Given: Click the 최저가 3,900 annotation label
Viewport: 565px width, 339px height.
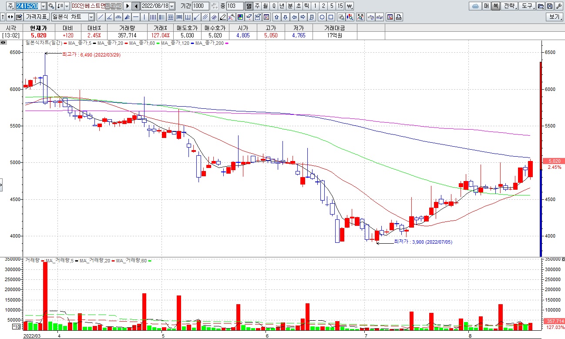Looking at the screenshot, I should click(423, 242).
